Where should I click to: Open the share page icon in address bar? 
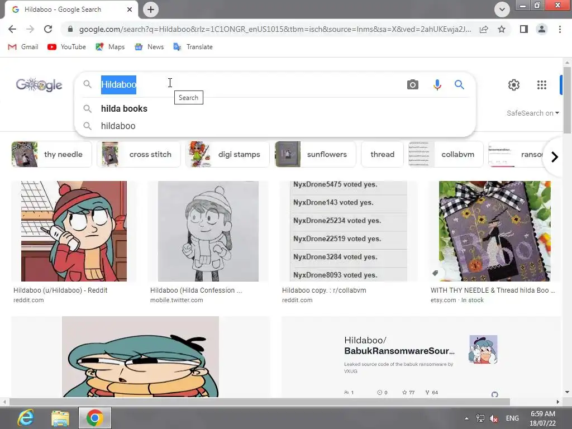(484, 29)
